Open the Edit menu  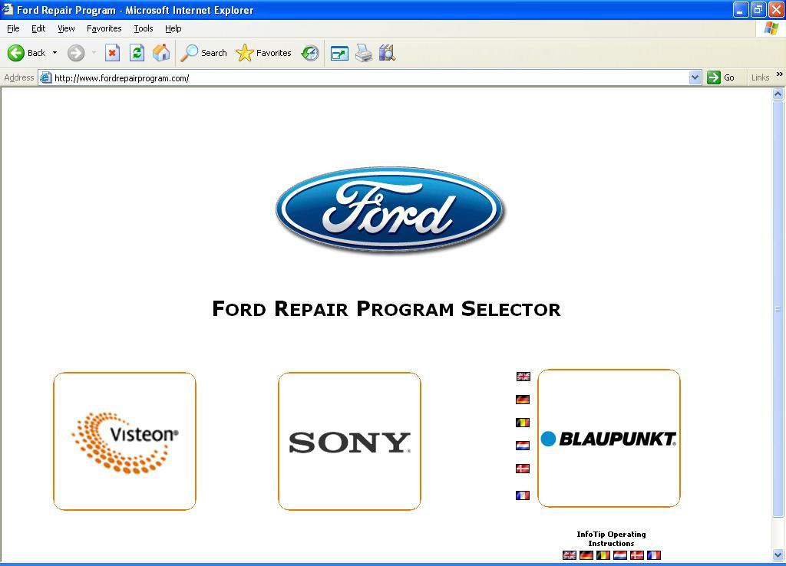tap(38, 28)
